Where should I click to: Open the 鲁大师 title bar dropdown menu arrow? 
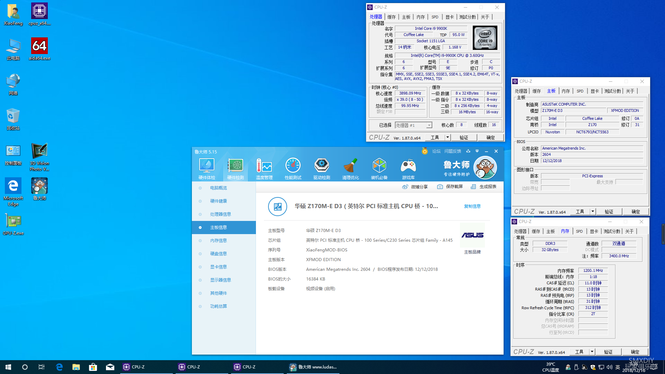coord(477,151)
